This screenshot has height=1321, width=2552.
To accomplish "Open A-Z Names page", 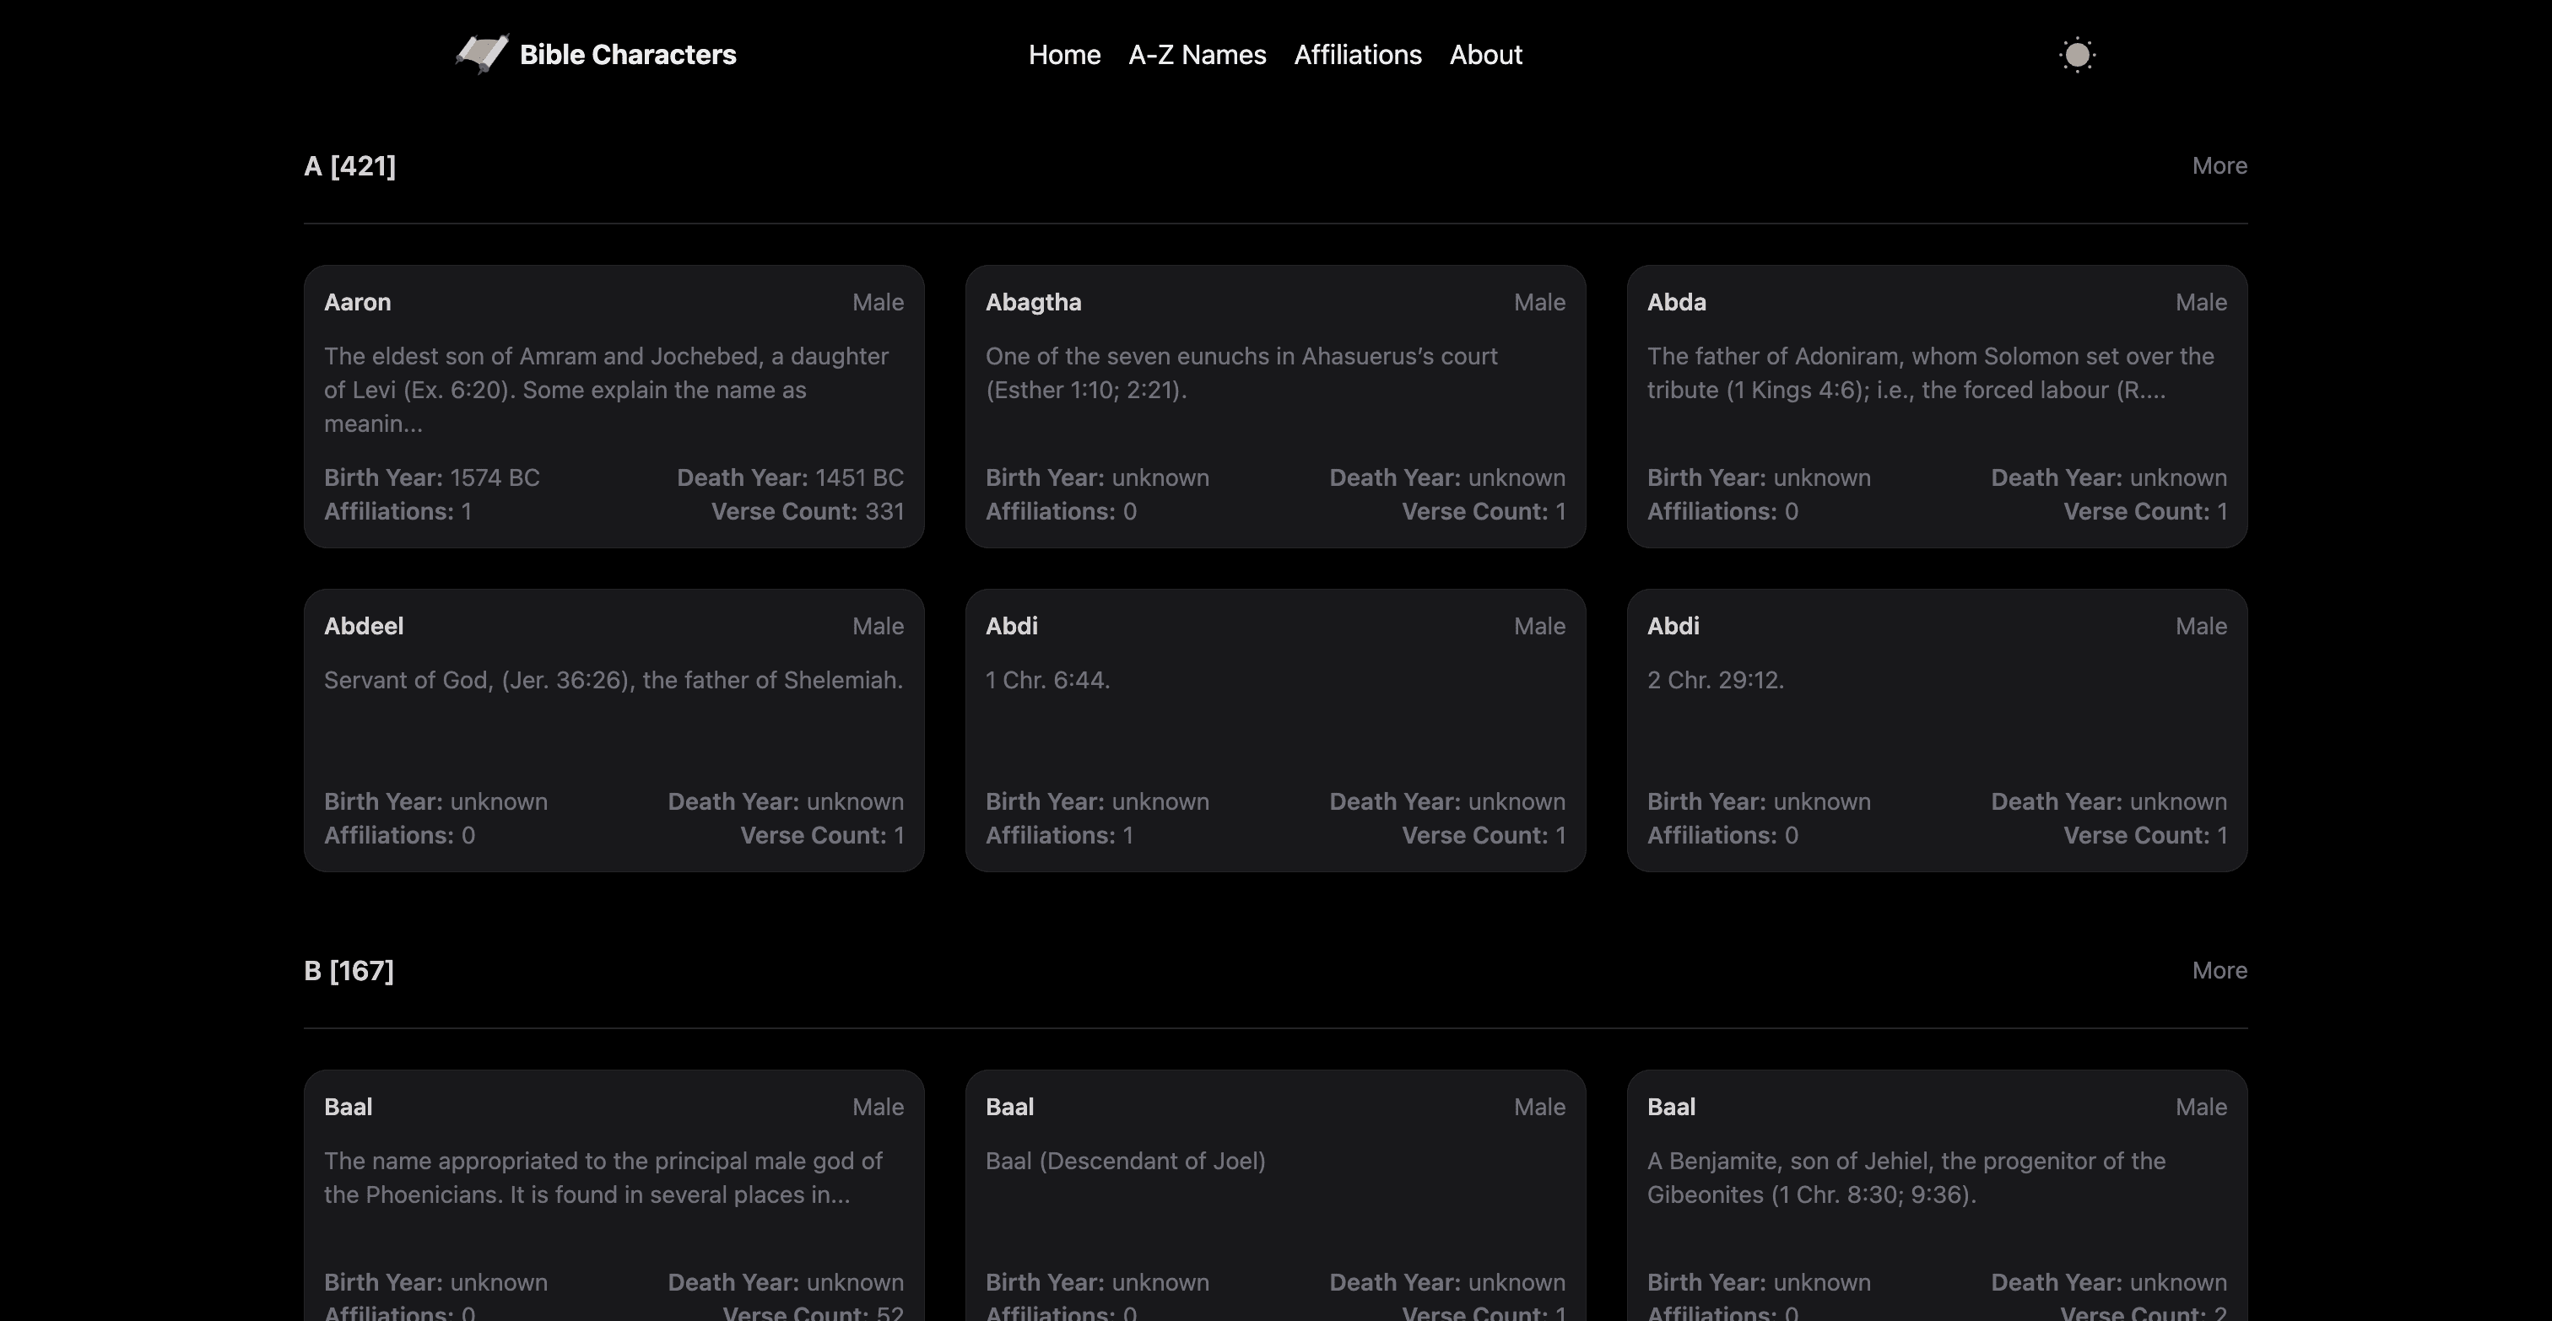I will point(1197,55).
